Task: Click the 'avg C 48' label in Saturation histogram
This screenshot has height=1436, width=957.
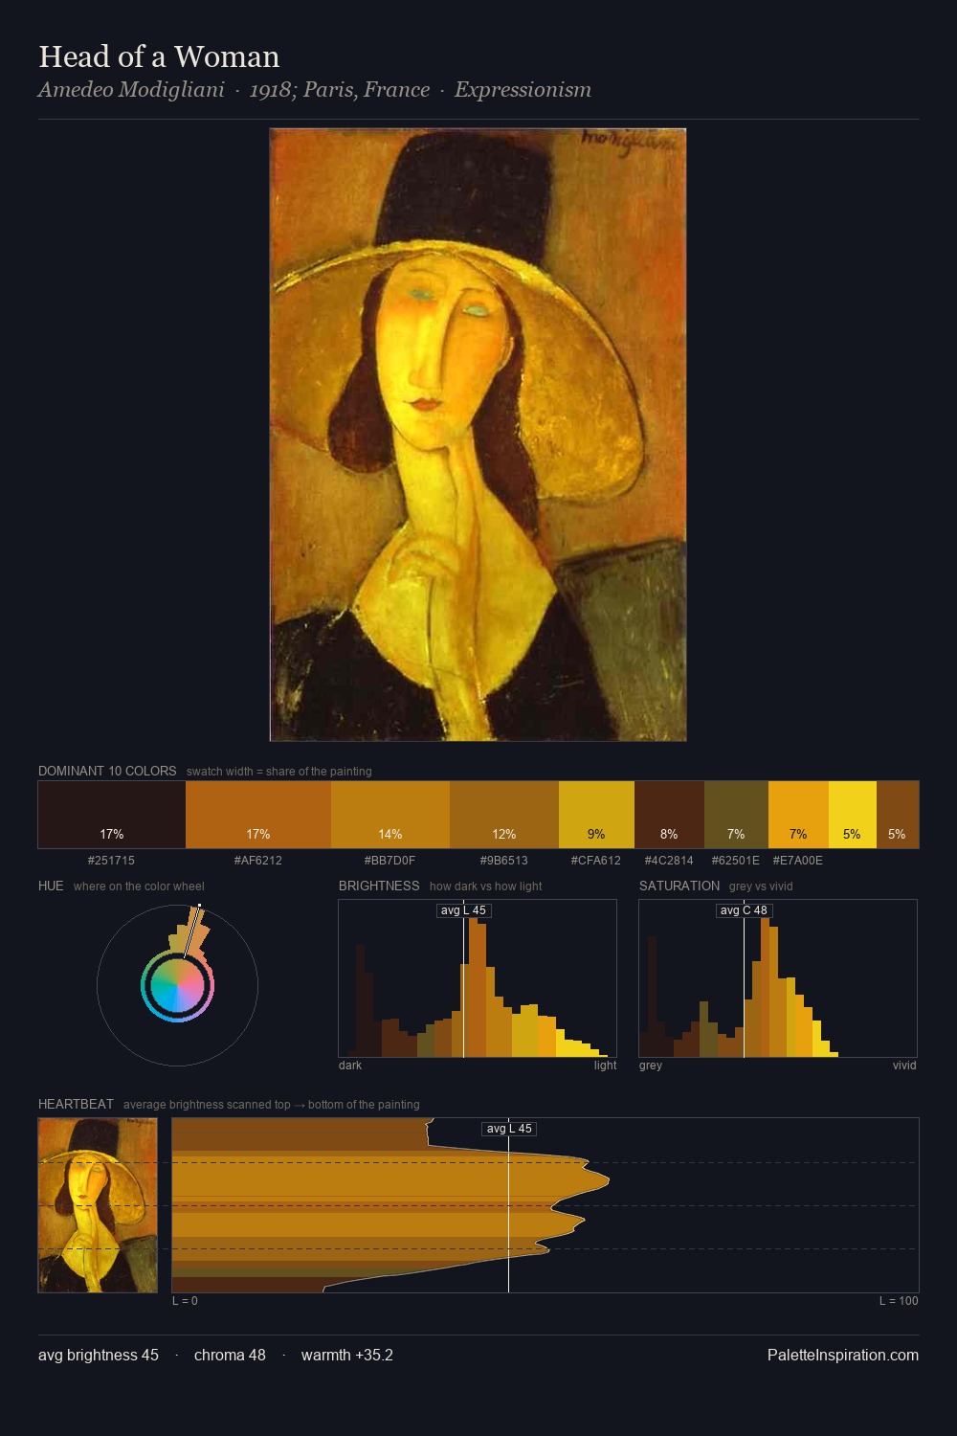Action: (x=744, y=910)
